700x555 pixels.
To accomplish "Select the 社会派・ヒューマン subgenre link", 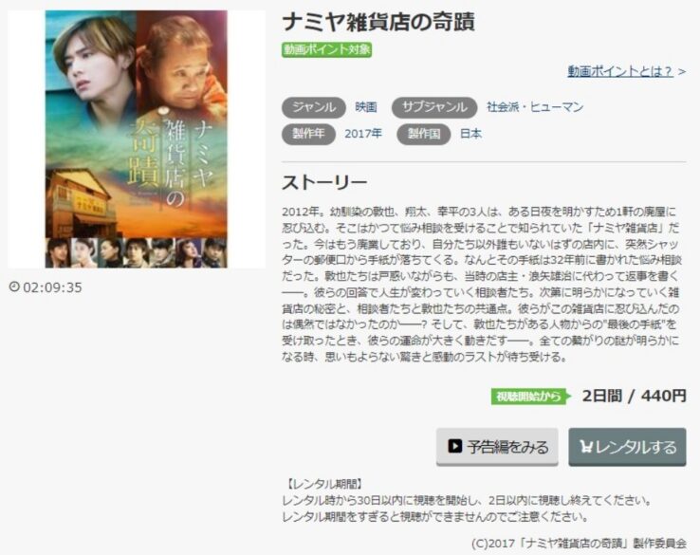I will (x=535, y=107).
